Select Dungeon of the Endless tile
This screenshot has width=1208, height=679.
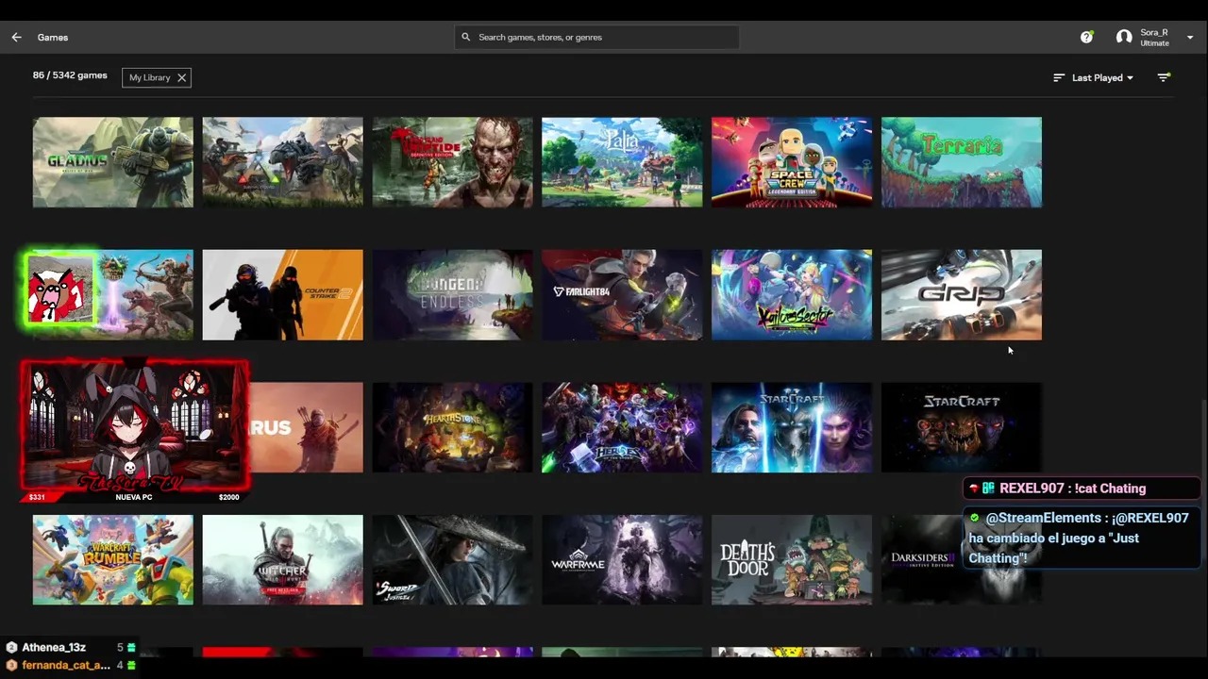(x=452, y=294)
